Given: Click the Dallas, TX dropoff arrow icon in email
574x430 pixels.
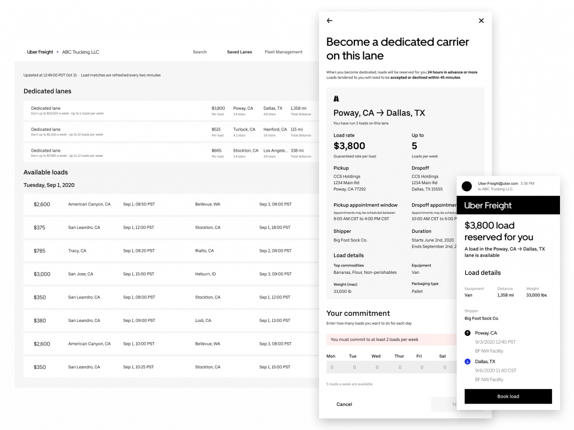Looking at the screenshot, I should pyautogui.click(x=467, y=362).
